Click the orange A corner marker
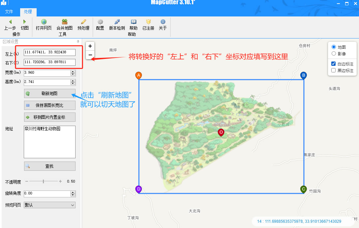359x228 pixels. pyautogui.click(x=139, y=76)
